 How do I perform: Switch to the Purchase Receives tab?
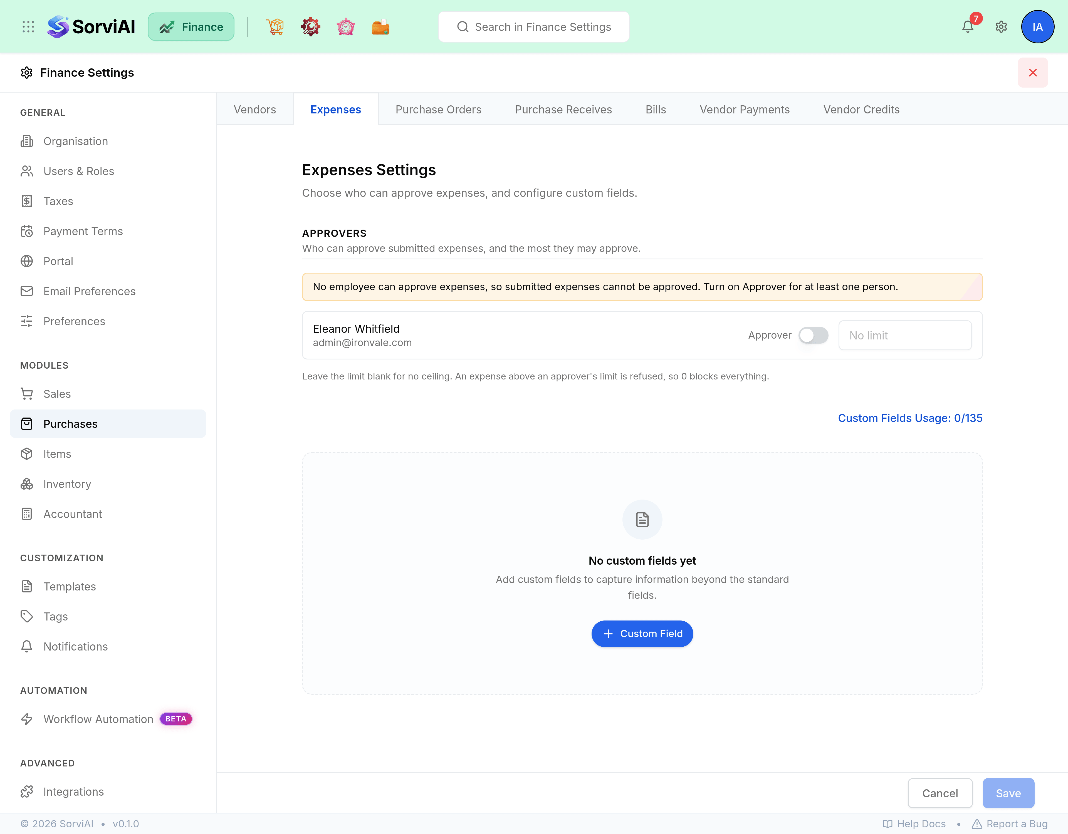click(x=563, y=110)
